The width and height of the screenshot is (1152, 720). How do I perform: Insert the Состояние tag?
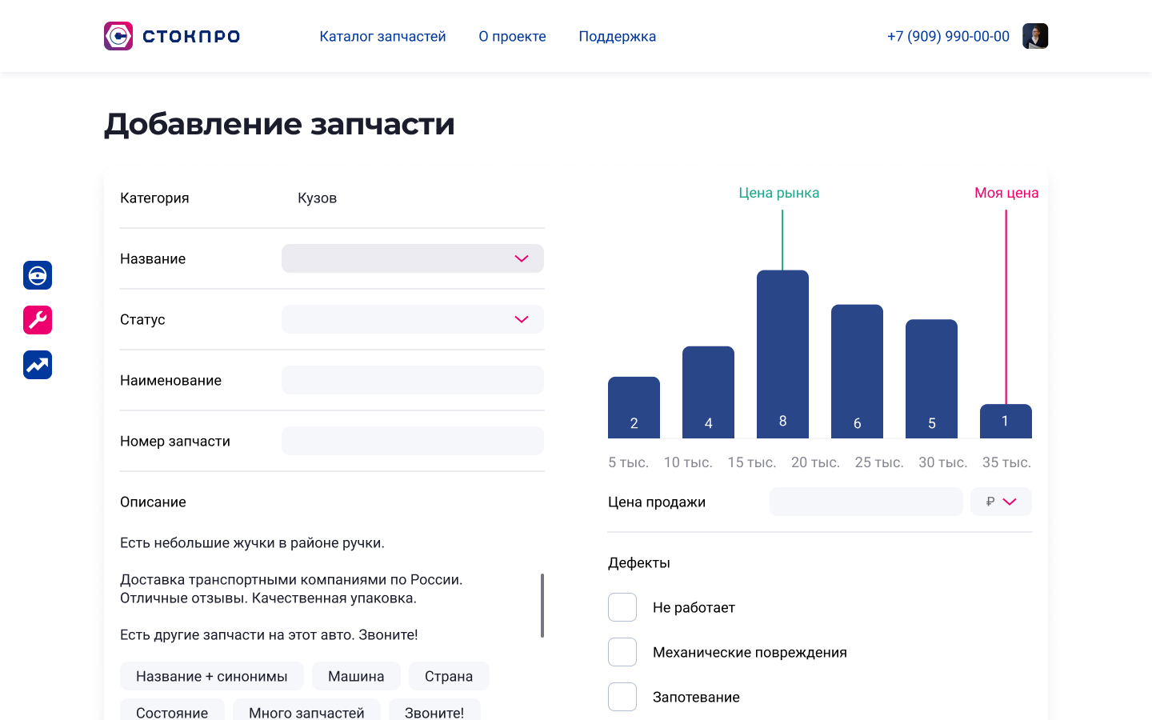click(172, 710)
